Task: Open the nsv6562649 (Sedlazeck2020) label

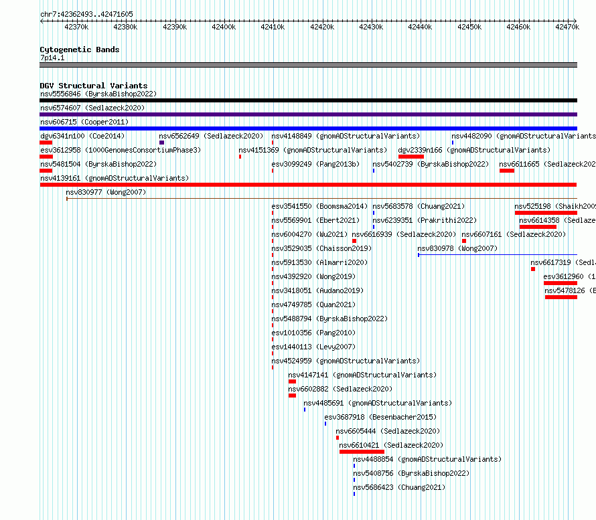Action: click(x=211, y=136)
